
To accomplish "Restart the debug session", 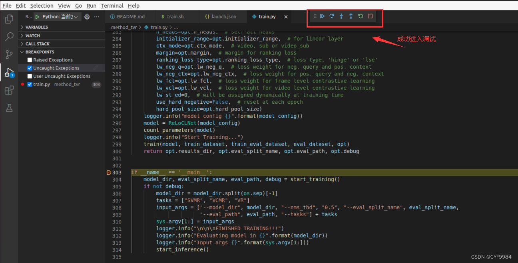I will 360,16.
